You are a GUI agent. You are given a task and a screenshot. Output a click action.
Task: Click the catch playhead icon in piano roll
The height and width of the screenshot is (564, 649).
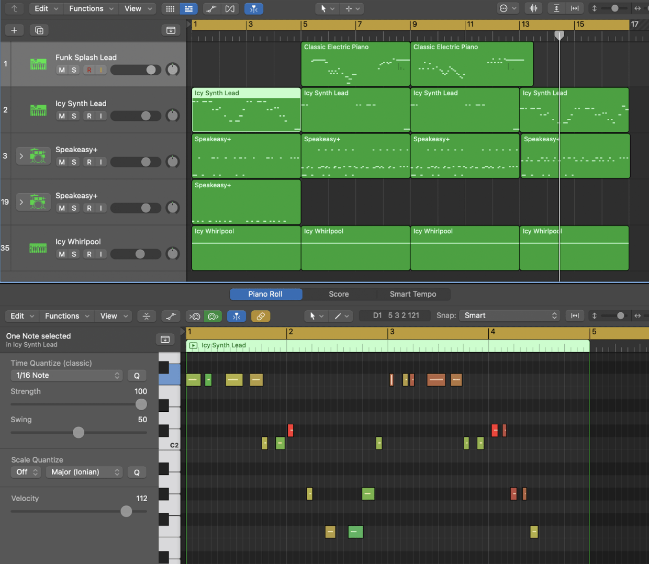(237, 316)
